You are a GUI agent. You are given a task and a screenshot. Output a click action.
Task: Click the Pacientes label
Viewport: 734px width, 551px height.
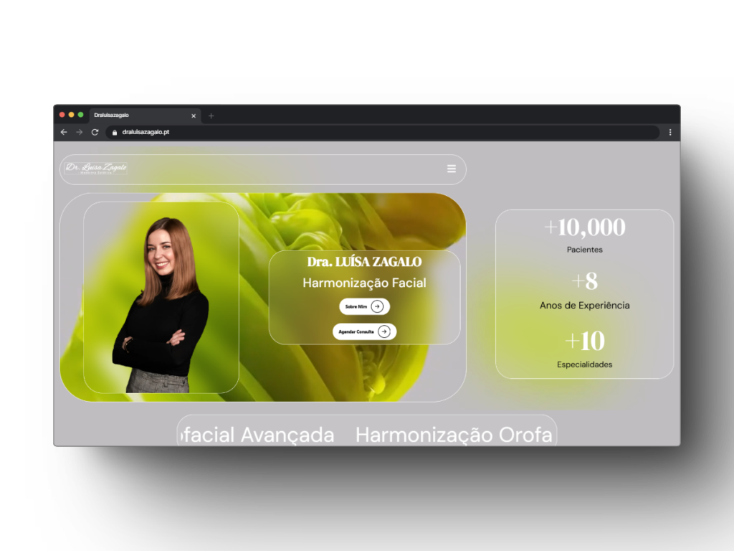point(585,250)
